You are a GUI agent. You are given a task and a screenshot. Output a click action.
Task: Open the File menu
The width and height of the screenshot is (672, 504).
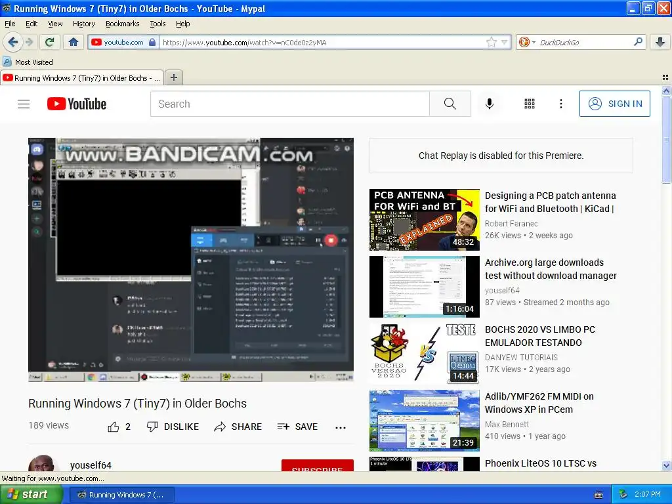10,24
